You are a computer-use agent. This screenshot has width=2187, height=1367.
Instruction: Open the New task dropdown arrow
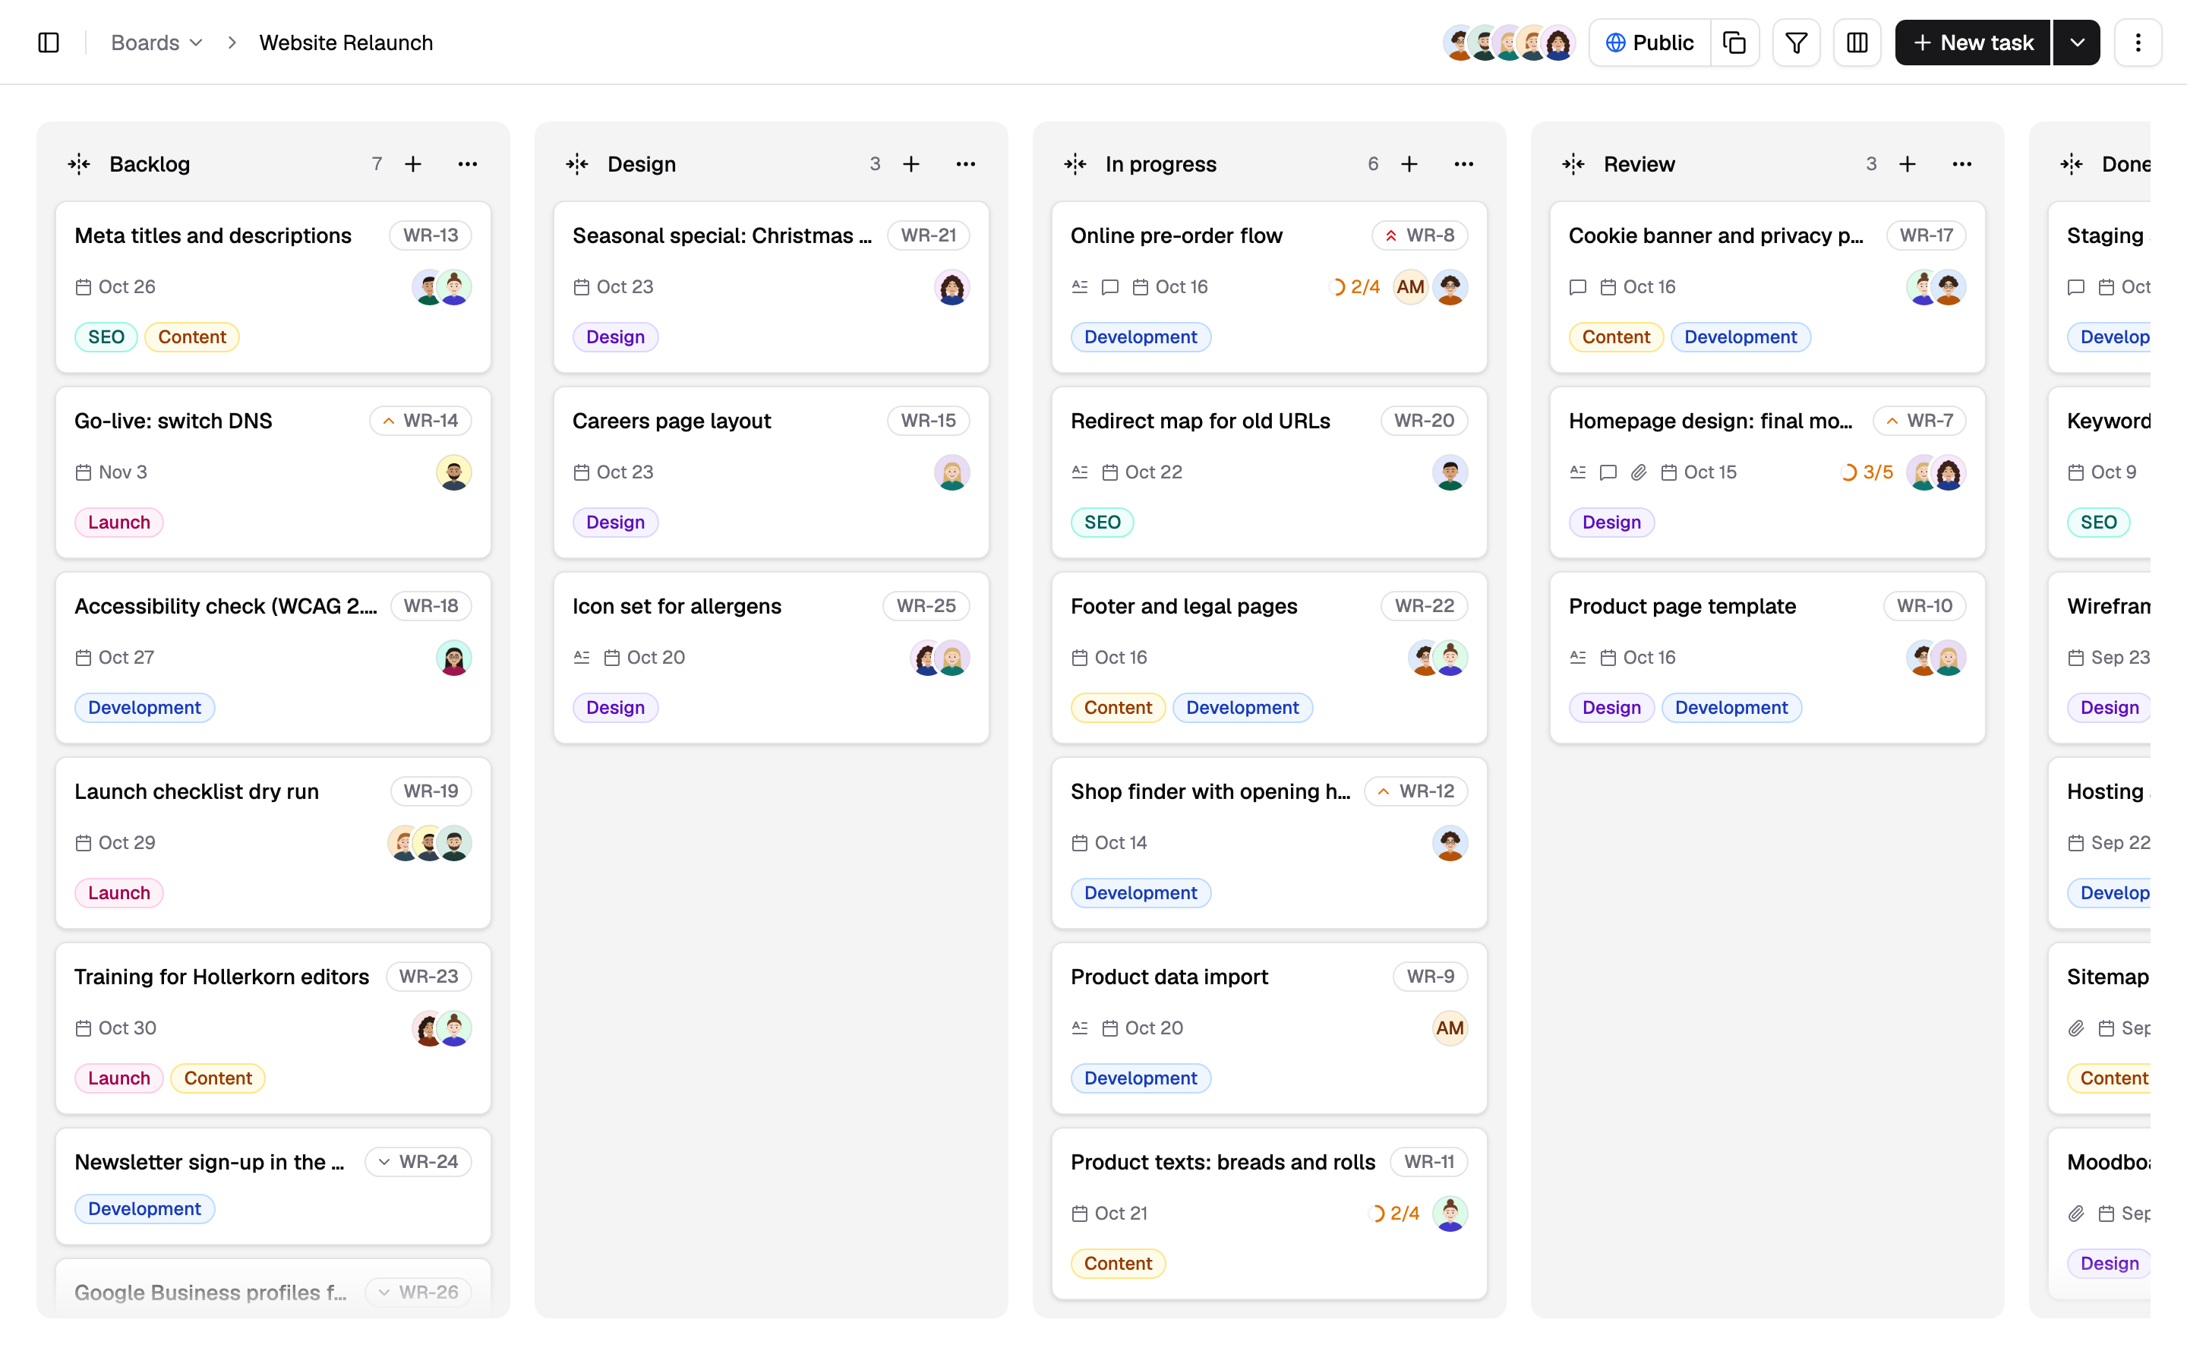pos(2077,43)
